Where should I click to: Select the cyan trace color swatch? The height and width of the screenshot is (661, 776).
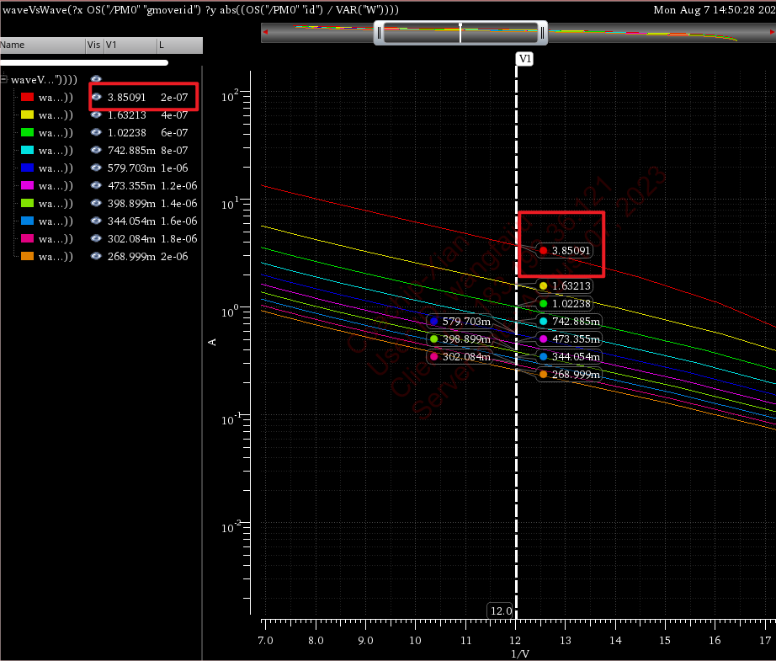point(27,150)
